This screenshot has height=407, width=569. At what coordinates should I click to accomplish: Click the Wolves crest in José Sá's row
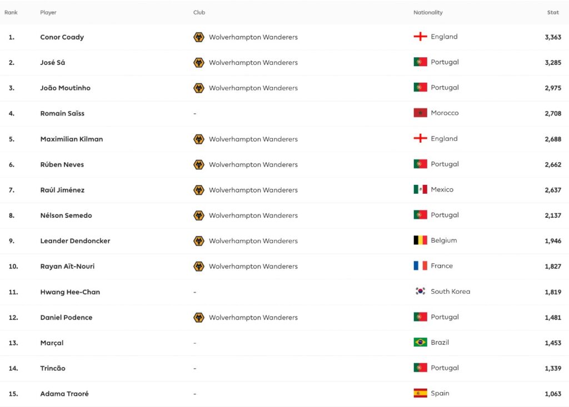(198, 62)
